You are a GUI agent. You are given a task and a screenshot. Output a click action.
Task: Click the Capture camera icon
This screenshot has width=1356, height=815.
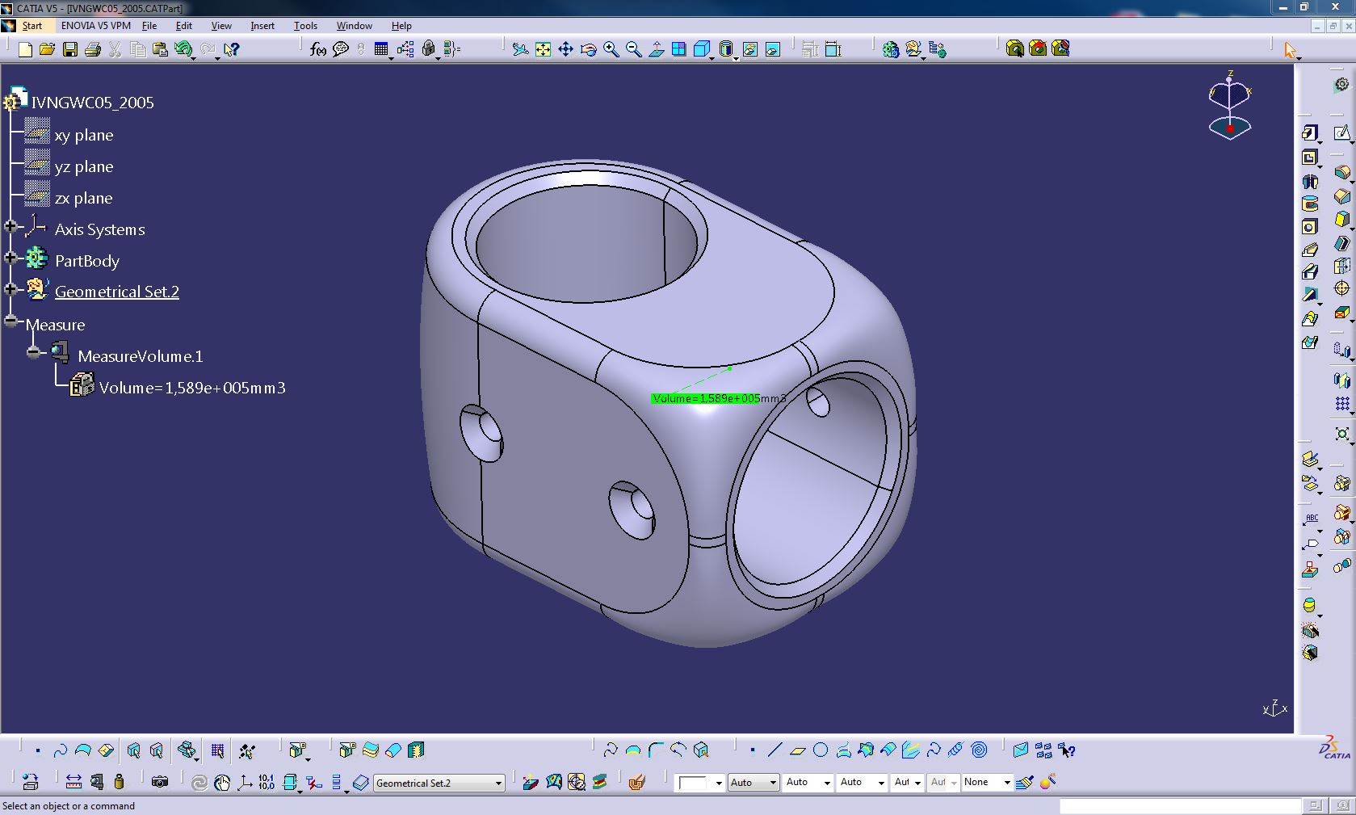(x=160, y=782)
